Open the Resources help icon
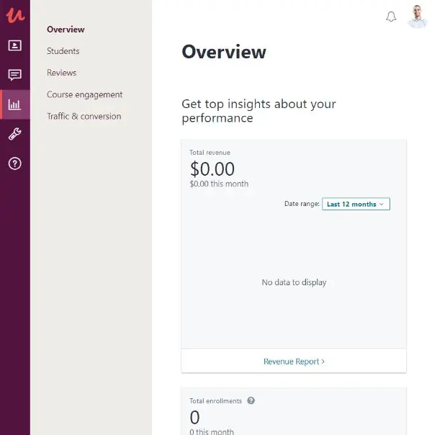 click(14, 163)
